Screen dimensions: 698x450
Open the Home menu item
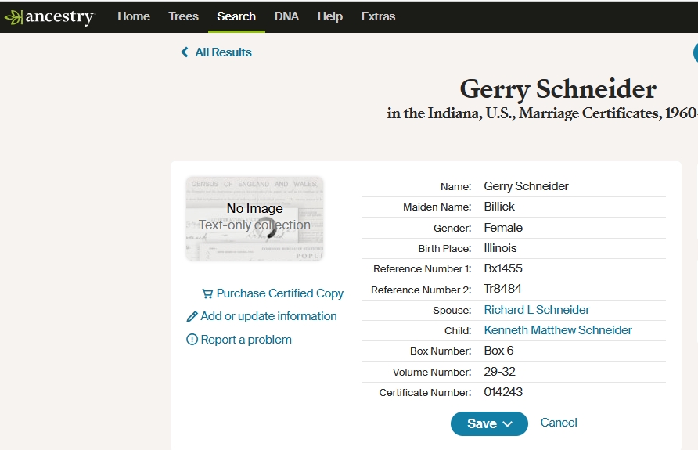tap(134, 16)
